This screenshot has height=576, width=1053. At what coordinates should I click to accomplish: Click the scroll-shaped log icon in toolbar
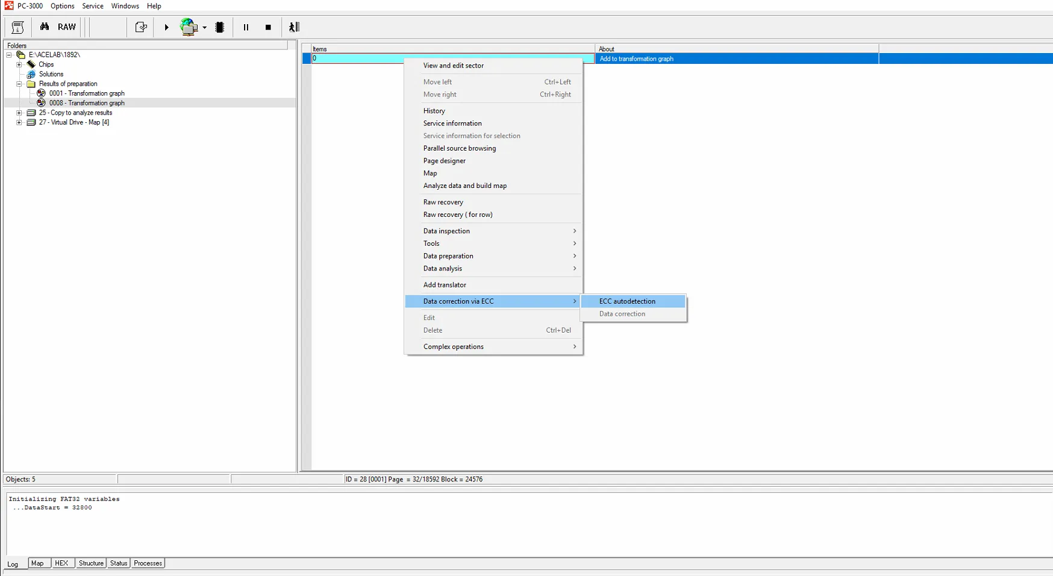[17, 27]
